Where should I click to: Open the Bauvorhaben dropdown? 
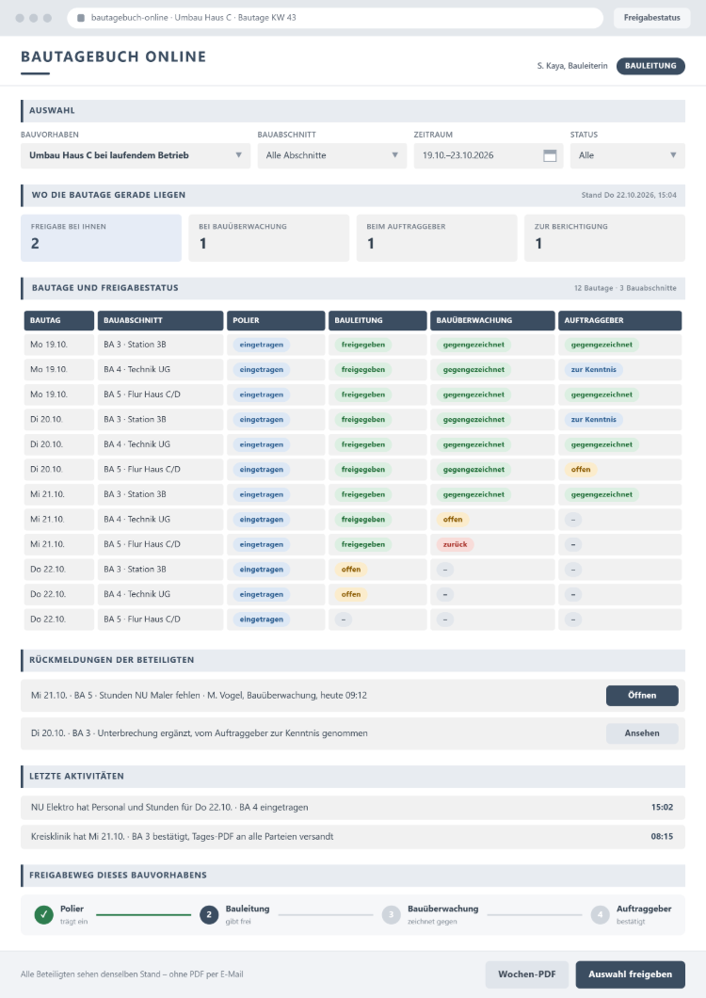[x=136, y=155]
